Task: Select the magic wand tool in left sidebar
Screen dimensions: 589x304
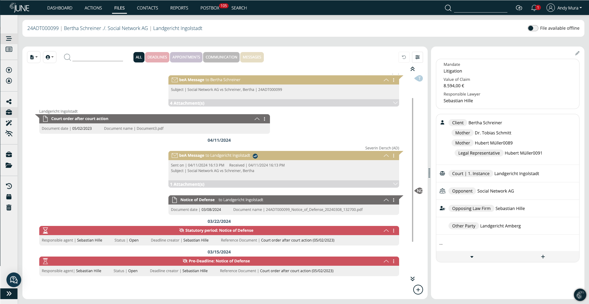Action: [x=9, y=123]
